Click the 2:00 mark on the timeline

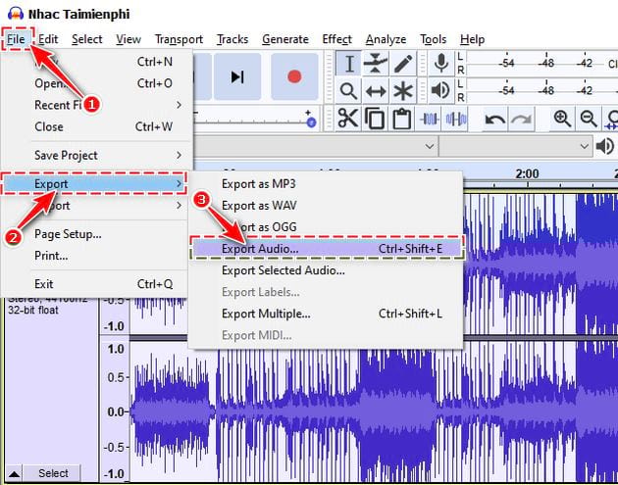coord(527,174)
